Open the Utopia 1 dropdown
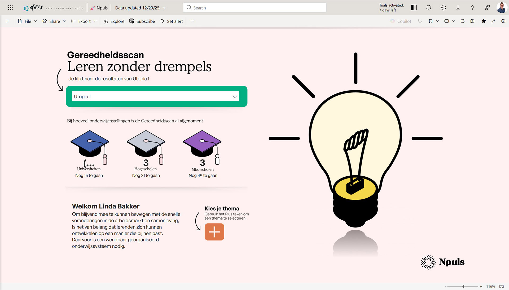This screenshot has width=509, height=290. tap(155, 96)
